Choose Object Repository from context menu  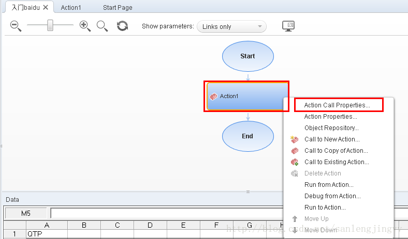331,128
